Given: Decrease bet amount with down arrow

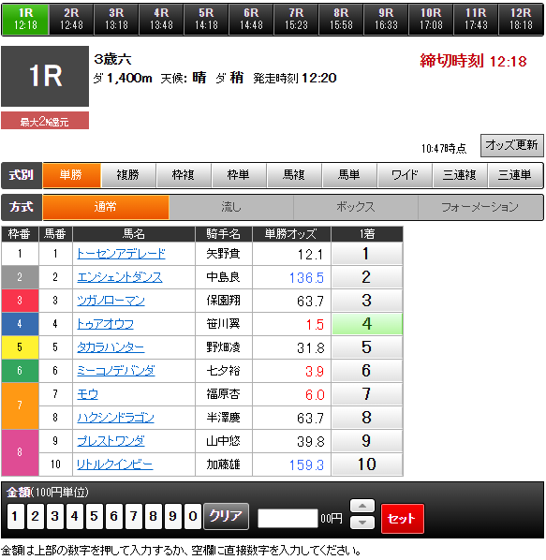Looking at the screenshot, I should (362, 523).
